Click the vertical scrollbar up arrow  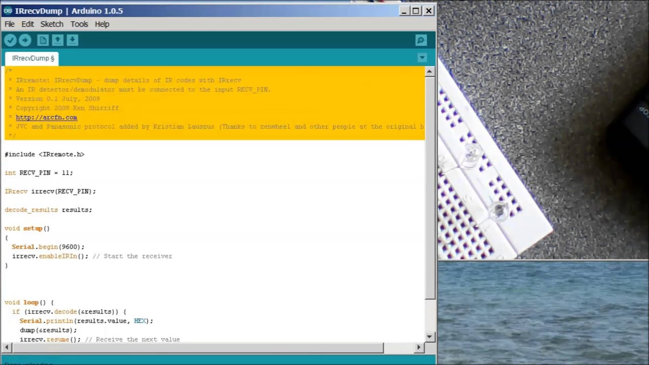coord(430,71)
